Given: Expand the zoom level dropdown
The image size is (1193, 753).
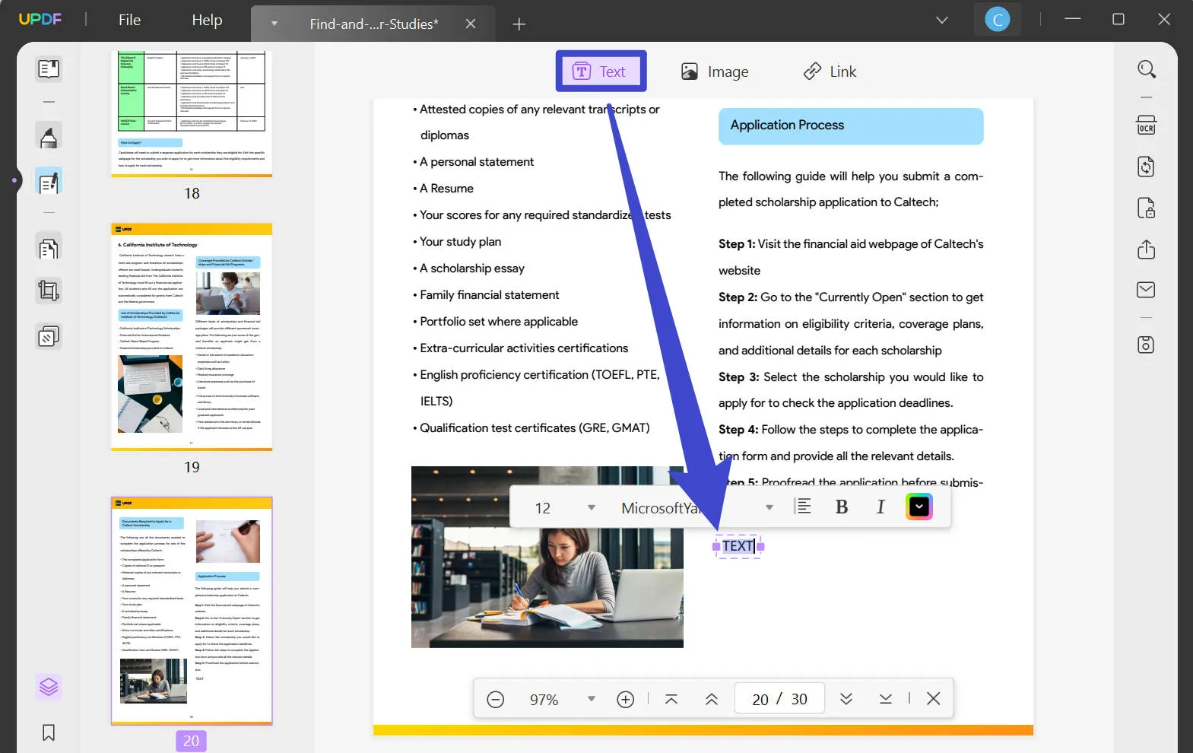Looking at the screenshot, I should click(x=591, y=699).
